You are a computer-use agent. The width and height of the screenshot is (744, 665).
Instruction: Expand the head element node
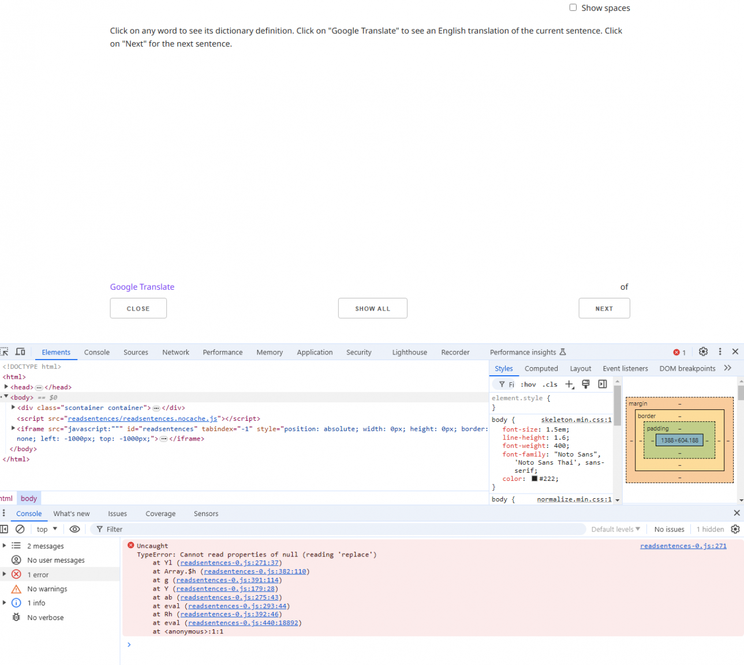click(x=6, y=387)
